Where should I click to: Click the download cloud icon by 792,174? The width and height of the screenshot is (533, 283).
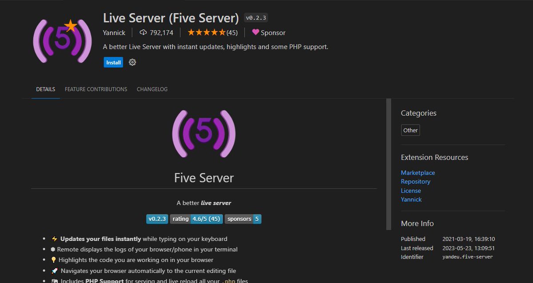pos(143,32)
